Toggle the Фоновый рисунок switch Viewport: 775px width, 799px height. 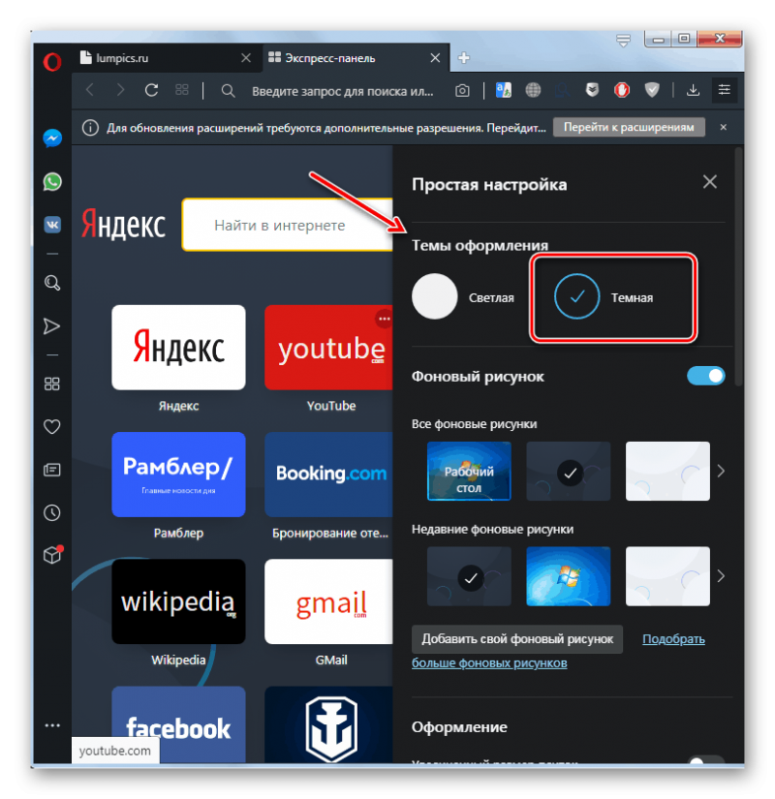(x=705, y=376)
